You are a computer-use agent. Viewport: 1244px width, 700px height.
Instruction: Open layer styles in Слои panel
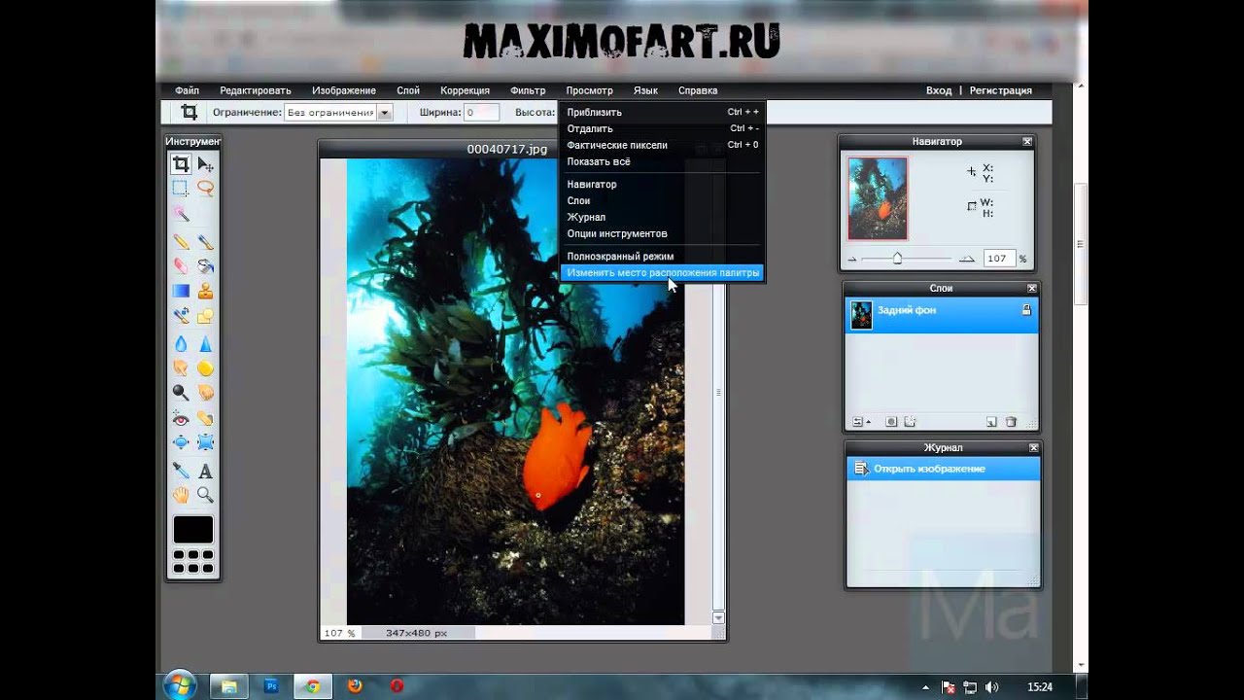910,422
